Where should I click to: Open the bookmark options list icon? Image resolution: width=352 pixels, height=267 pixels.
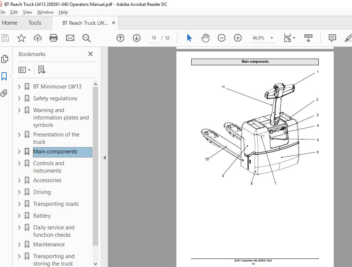[x=22, y=70]
